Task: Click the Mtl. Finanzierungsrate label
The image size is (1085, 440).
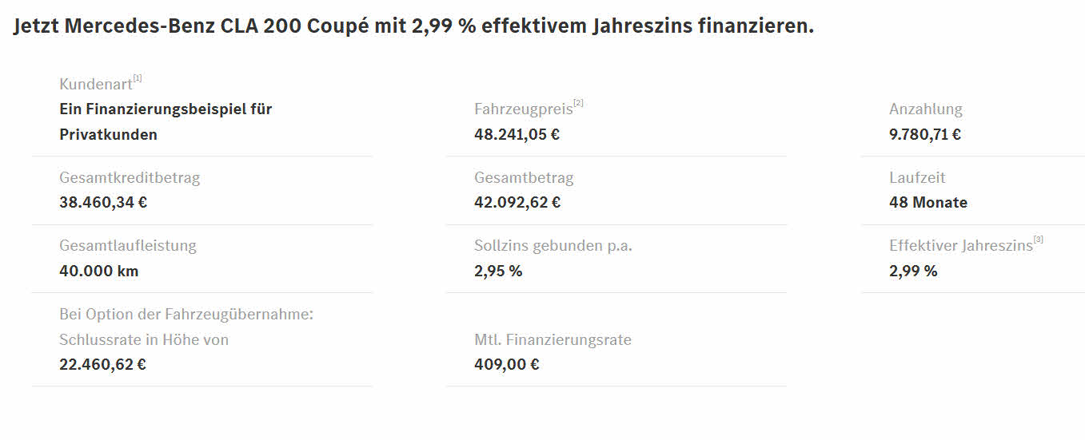Action: (552, 340)
